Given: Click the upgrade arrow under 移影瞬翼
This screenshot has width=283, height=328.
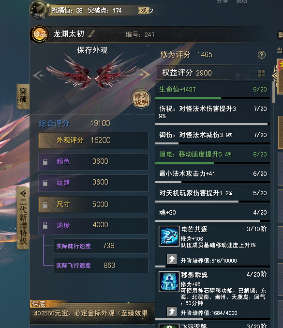Looking at the screenshot, I should [x=172, y=312].
